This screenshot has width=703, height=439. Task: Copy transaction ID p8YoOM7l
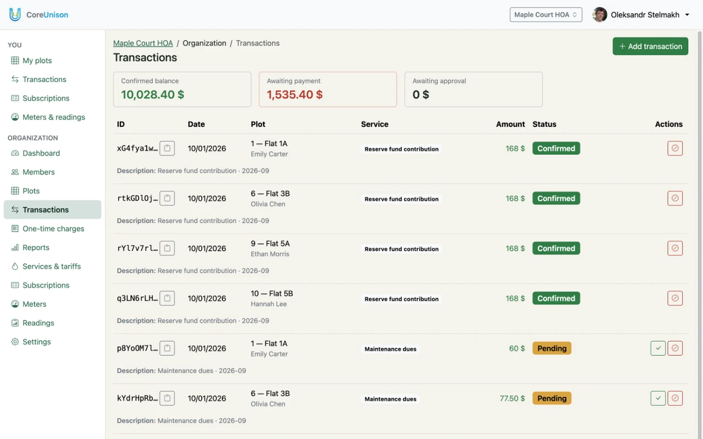coord(167,348)
